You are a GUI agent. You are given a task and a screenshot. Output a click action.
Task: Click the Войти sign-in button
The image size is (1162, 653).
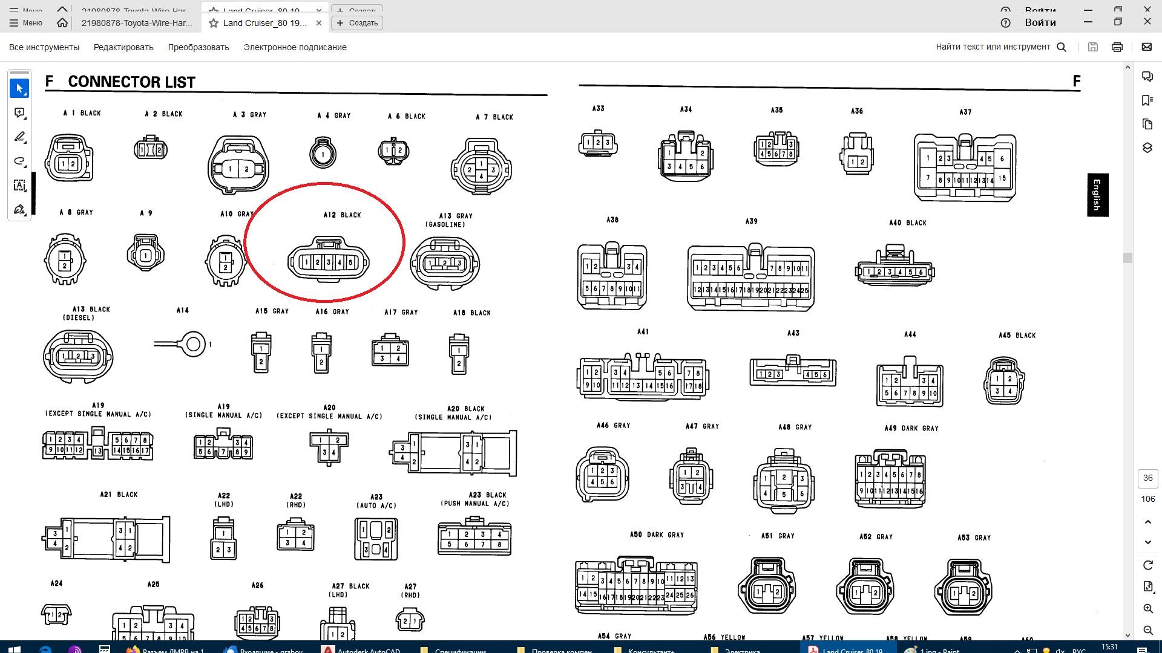1040,22
